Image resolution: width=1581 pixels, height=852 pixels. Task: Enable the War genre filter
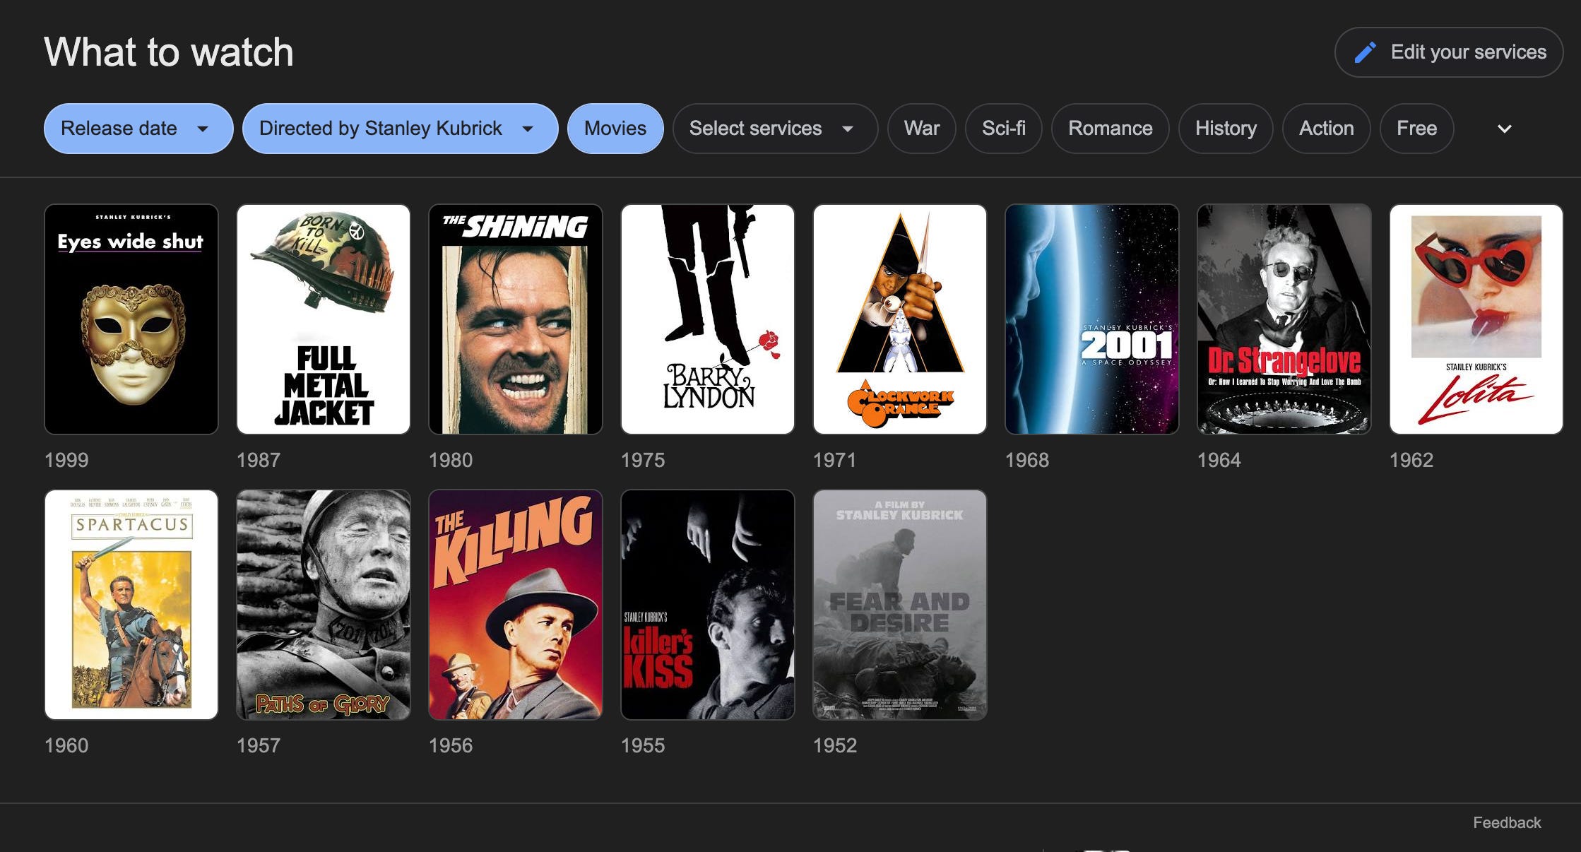point(921,129)
